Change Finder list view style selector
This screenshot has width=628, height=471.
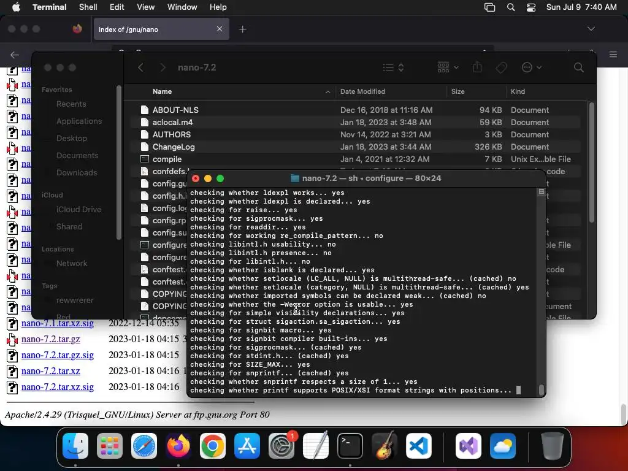[393, 67]
